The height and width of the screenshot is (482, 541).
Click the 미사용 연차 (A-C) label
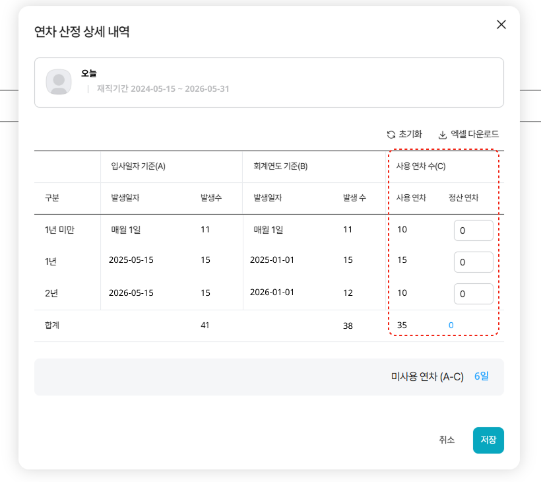click(427, 376)
